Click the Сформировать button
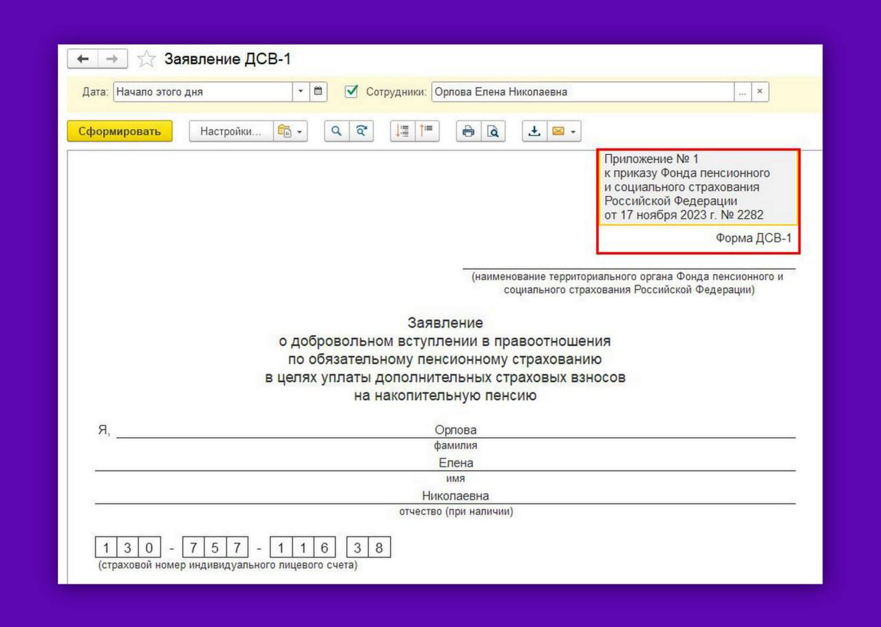 pyautogui.click(x=120, y=131)
